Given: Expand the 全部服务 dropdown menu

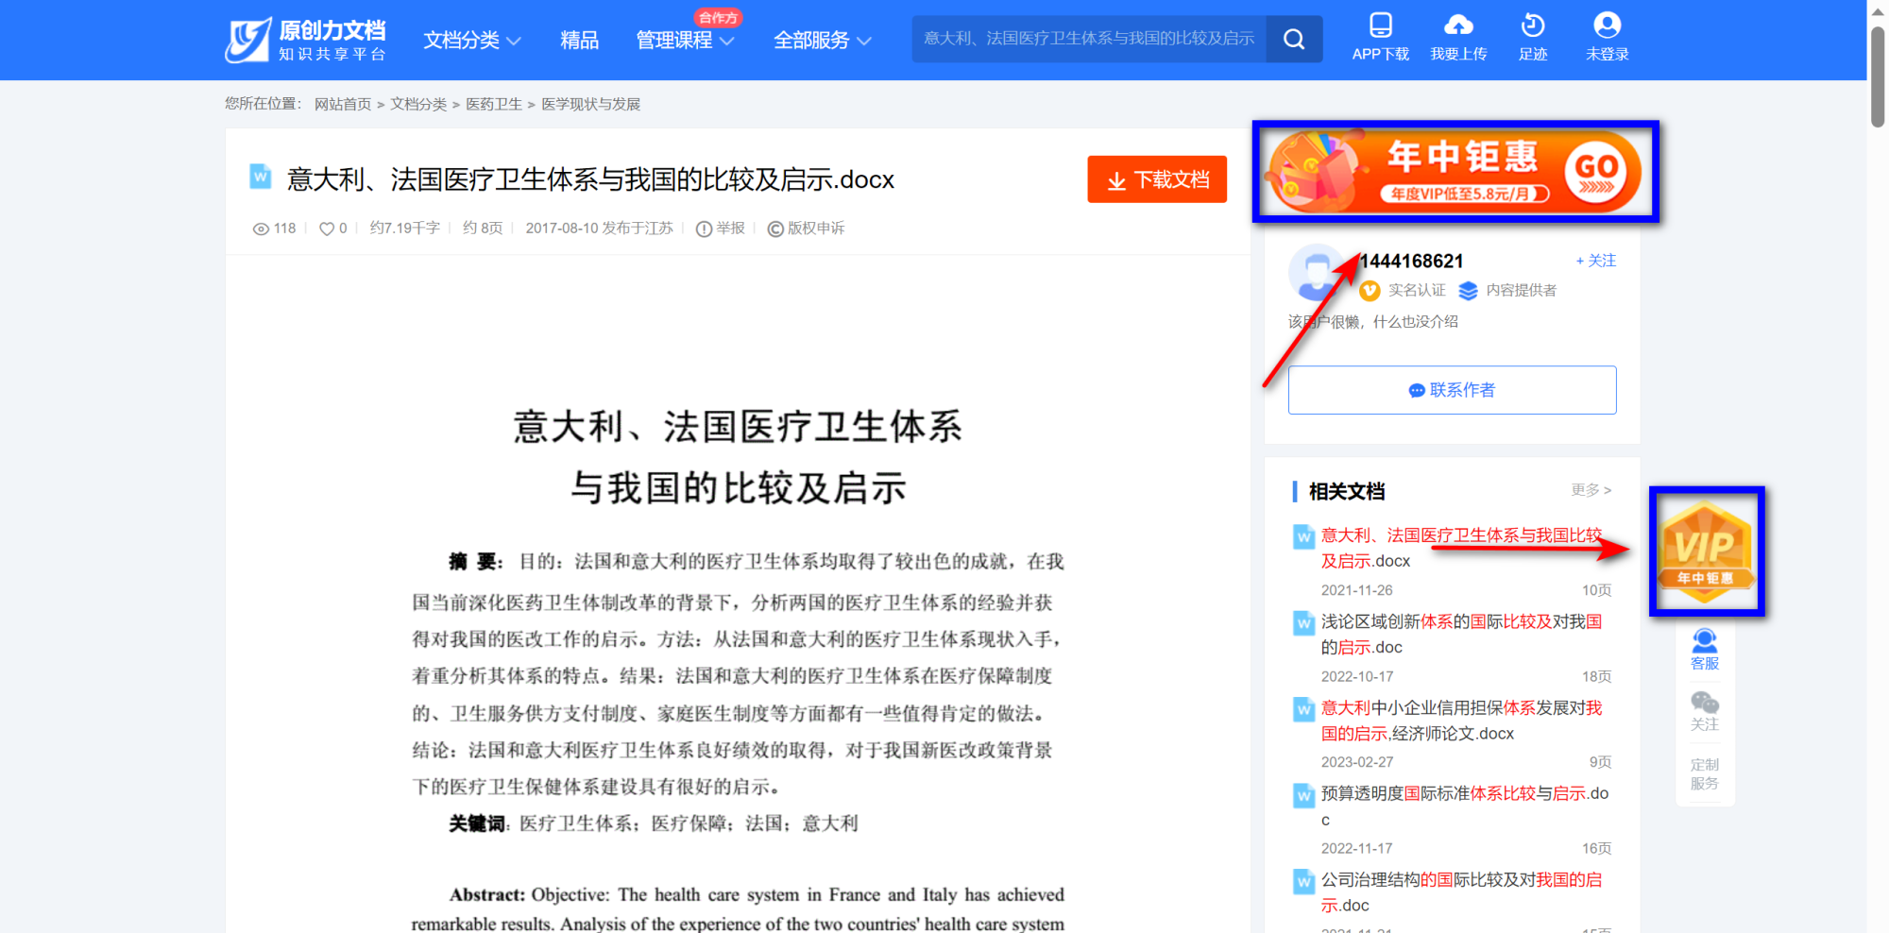Looking at the screenshot, I should coord(822,41).
